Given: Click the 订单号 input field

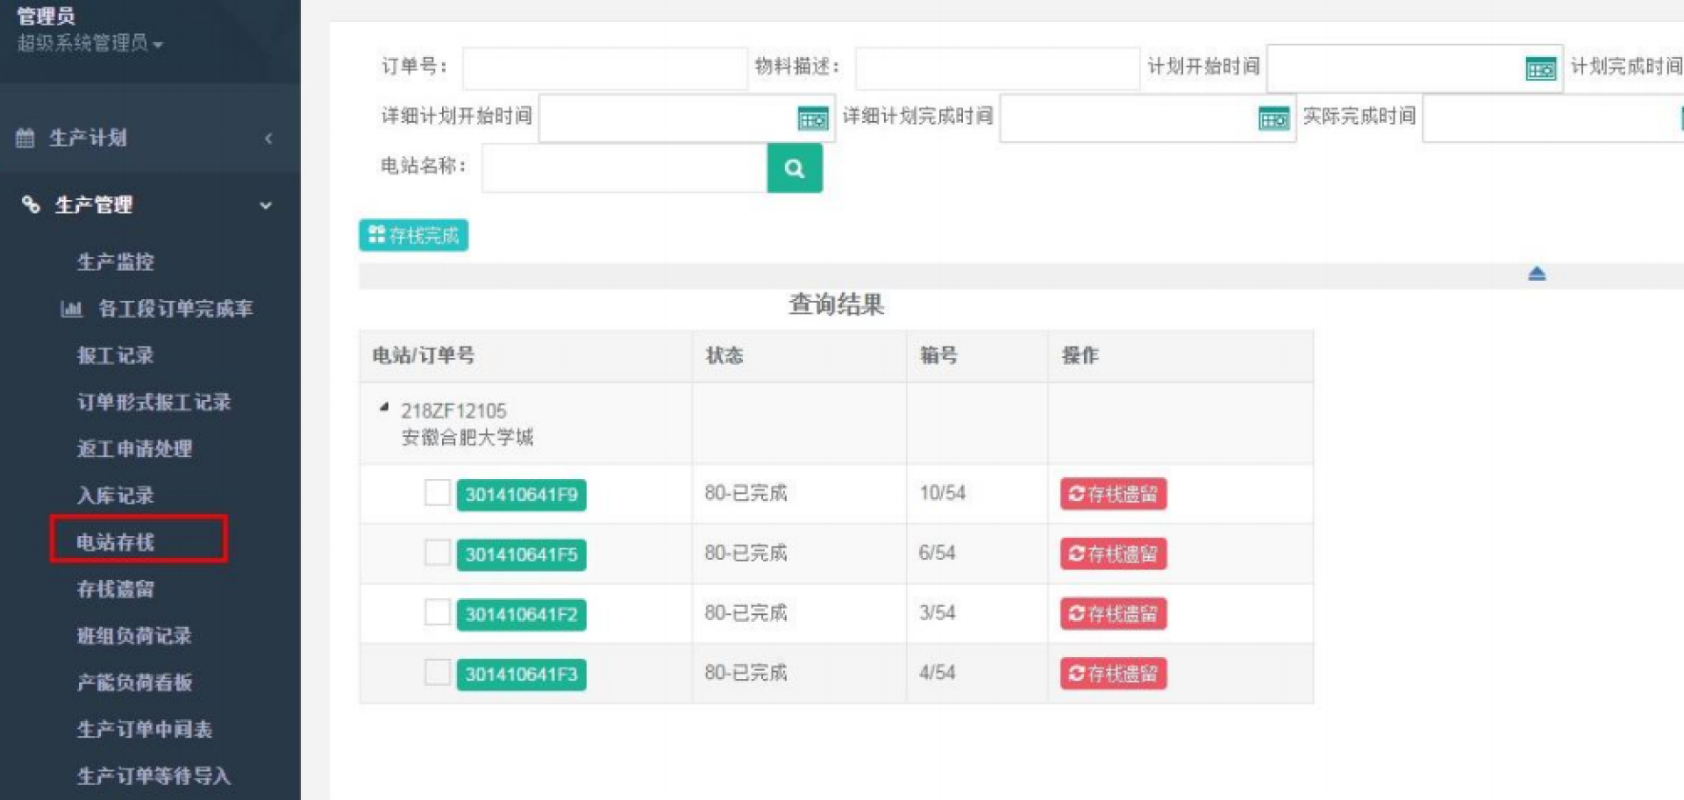Looking at the screenshot, I should tap(604, 68).
